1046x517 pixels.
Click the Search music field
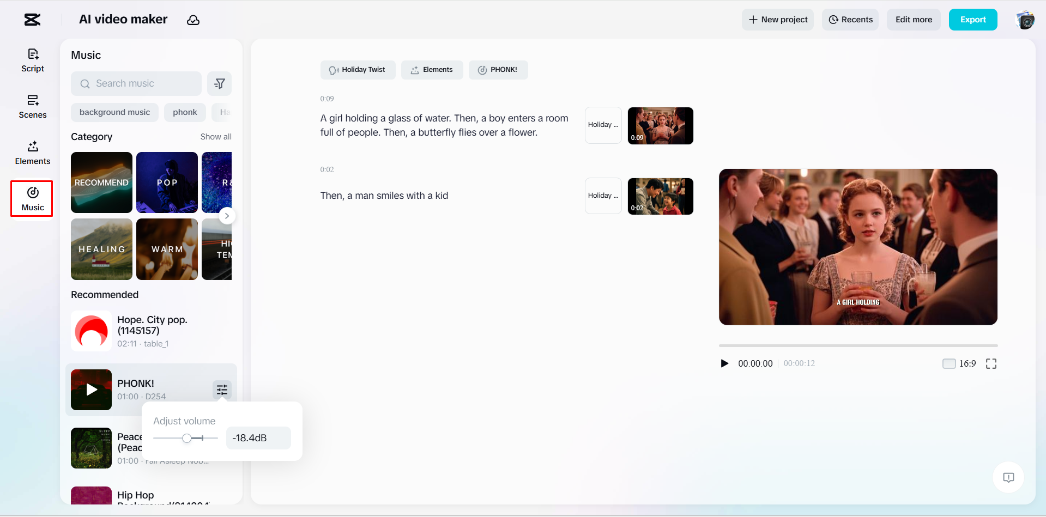pos(136,83)
